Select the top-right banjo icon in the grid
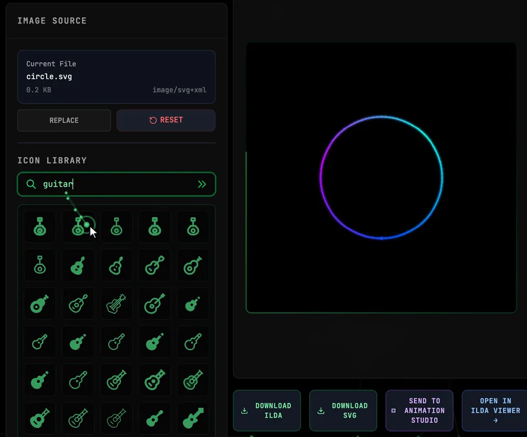This screenshot has height=437, width=527. [193, 226]
